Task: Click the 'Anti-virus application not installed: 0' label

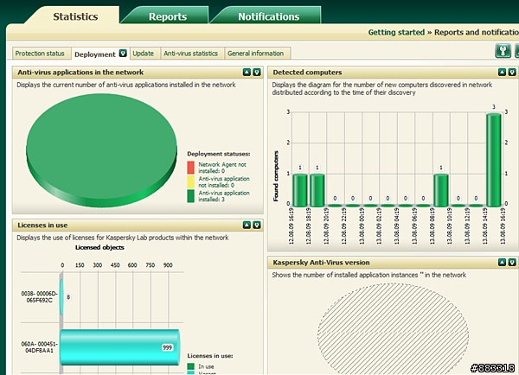Action: pos(224,181)
